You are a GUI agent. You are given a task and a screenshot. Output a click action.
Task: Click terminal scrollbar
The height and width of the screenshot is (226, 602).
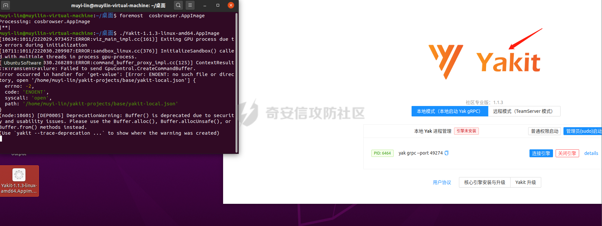tap(236, 83)
